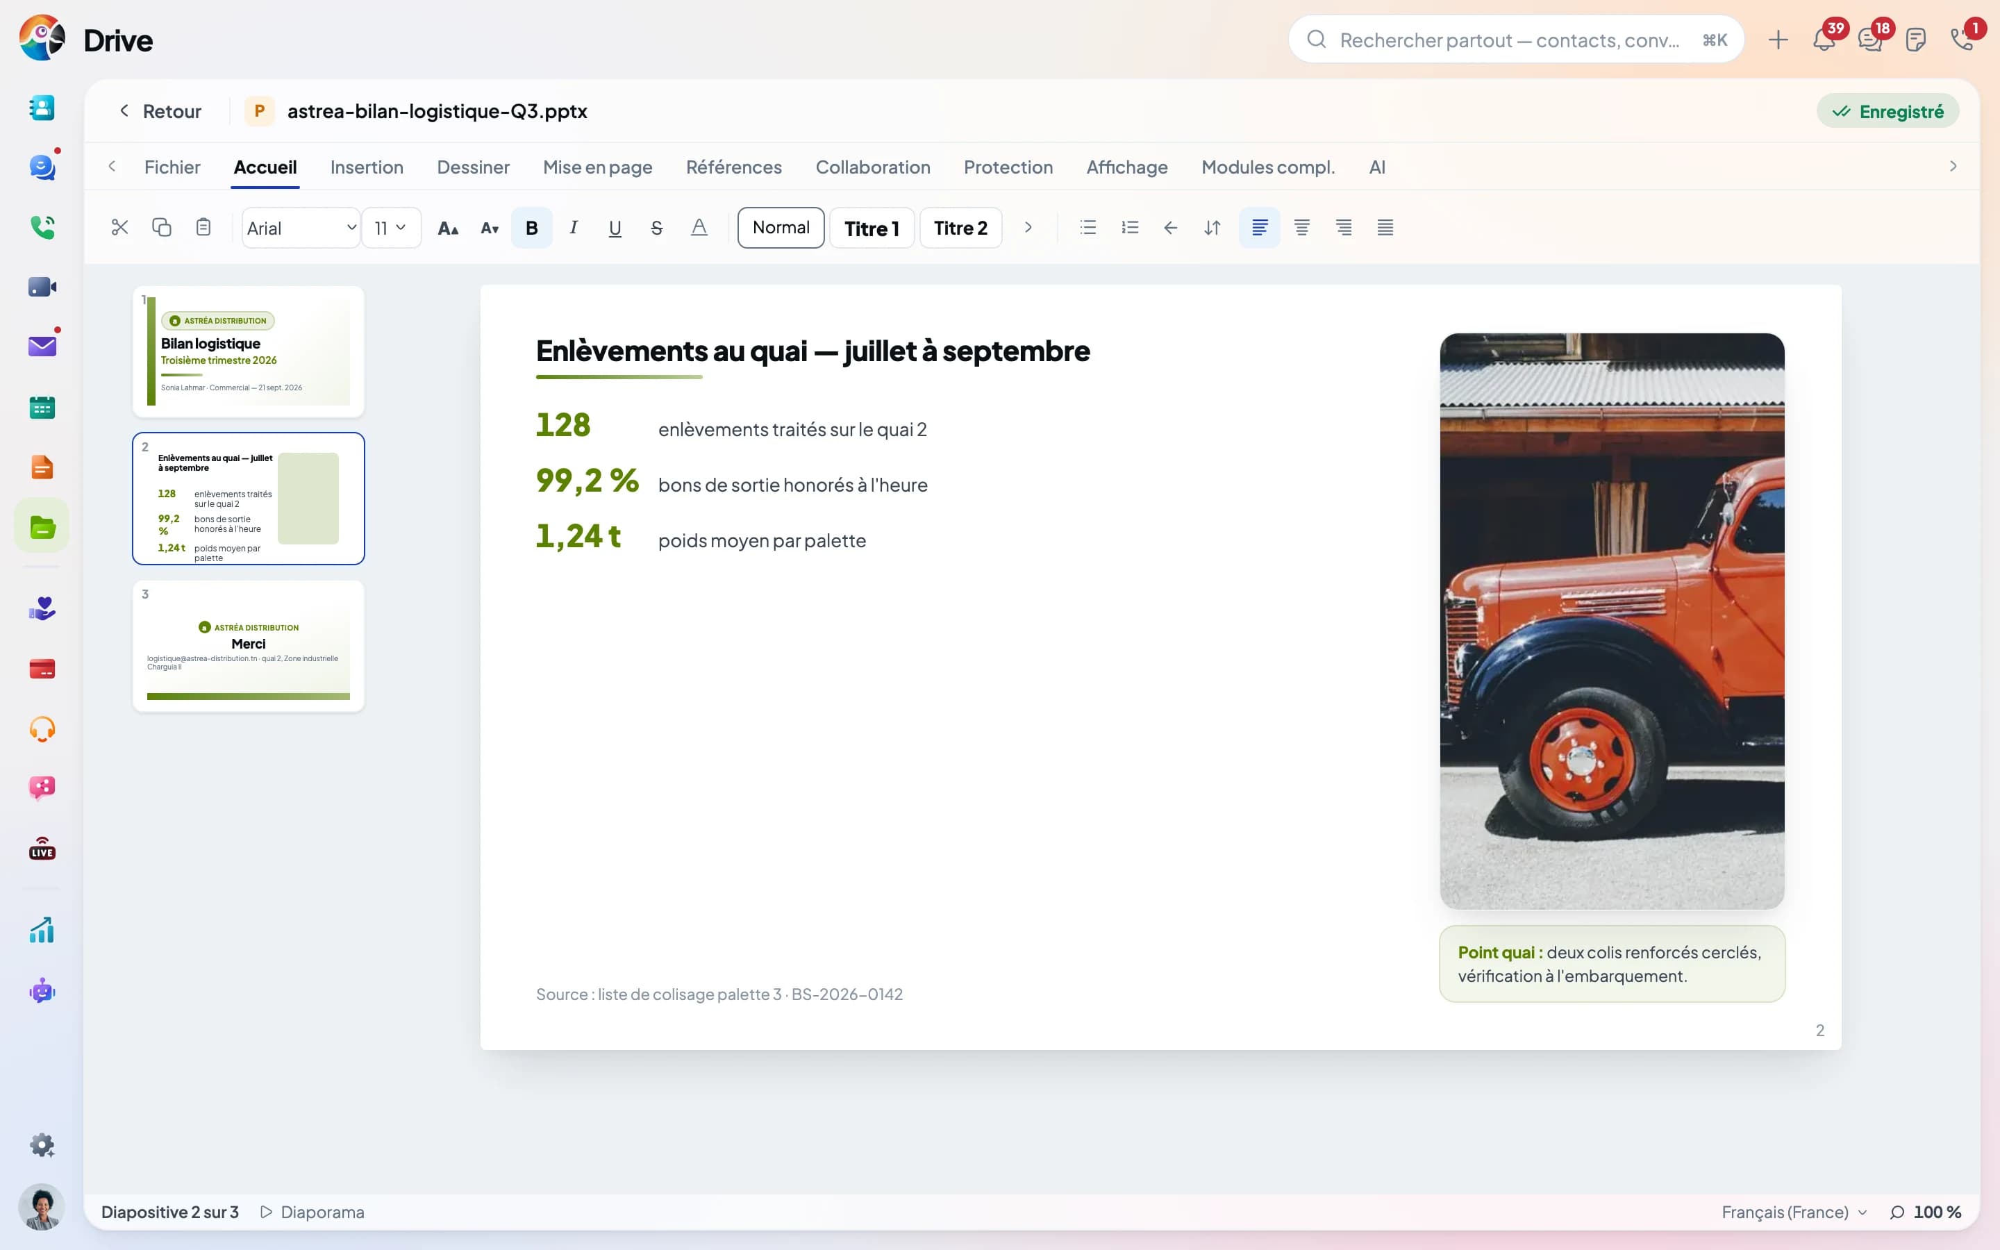Click the plus icon to create new
The width and height of the screenshot is (2000, 1250).
tap(1778, 40)
